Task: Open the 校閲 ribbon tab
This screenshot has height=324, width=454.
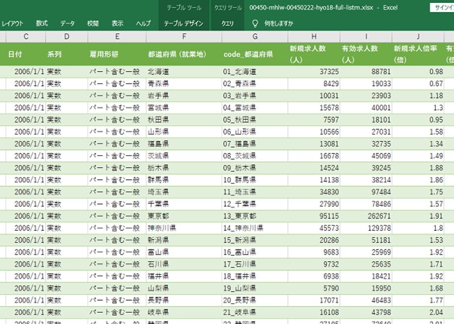Action: click(93, 24)
